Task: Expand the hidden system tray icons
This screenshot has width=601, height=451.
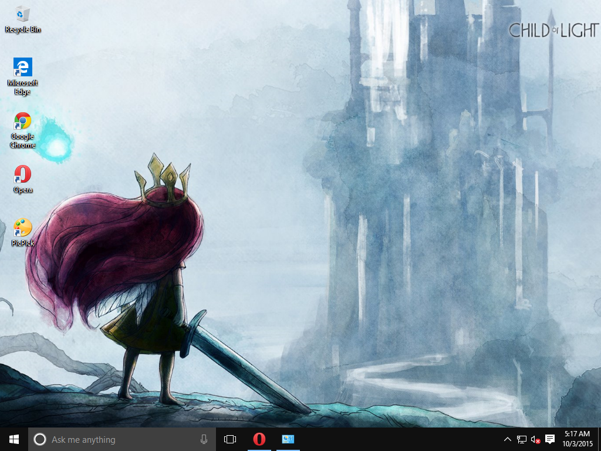Action: pos(508,439)
